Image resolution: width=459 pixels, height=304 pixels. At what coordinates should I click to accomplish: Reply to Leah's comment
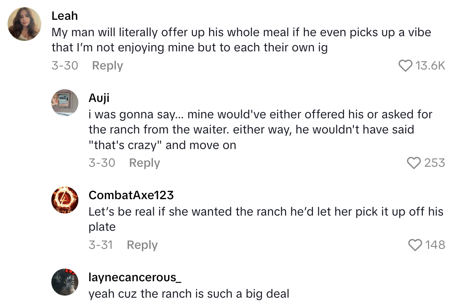point(107,66)
